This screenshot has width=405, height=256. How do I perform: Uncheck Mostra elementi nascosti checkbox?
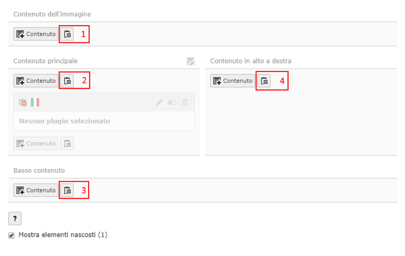coord(11,235)
